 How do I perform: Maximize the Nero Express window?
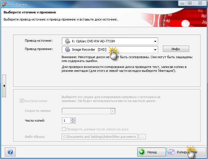pos(190,3)
